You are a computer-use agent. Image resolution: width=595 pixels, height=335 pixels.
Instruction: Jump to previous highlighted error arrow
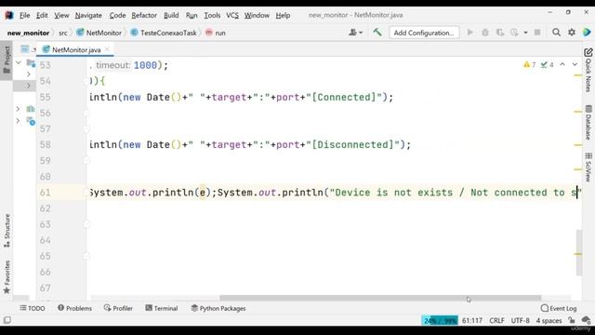(562, 64)
